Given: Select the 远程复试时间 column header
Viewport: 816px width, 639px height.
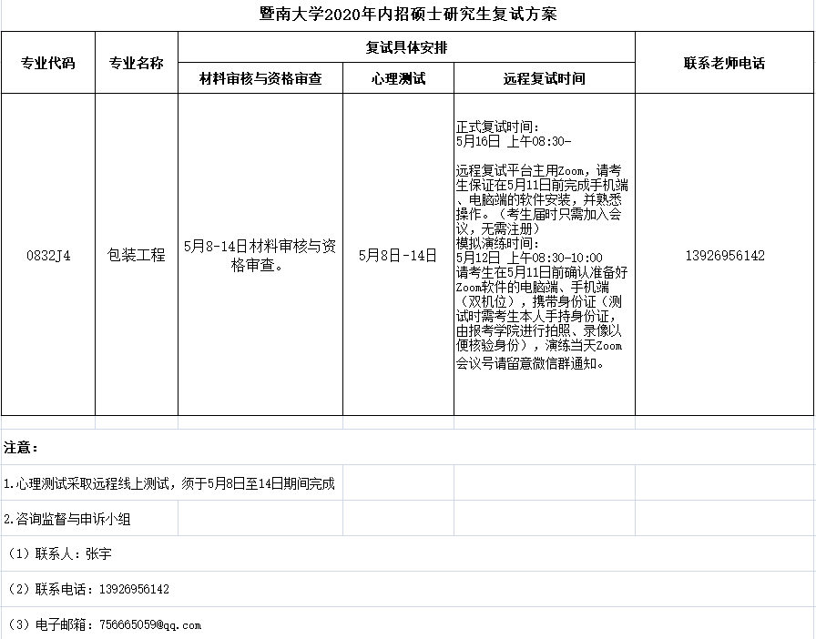Looking at the screenshot, I should click(544, 78).
